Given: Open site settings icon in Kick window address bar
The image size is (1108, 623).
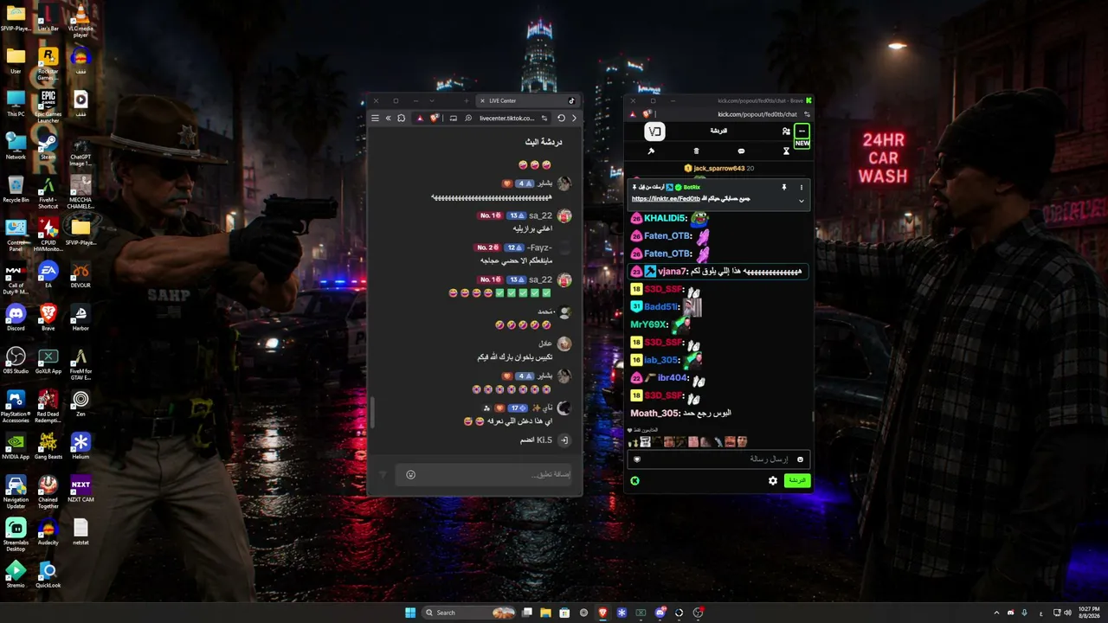Looking at the screenshot, I should click(807, 114).
